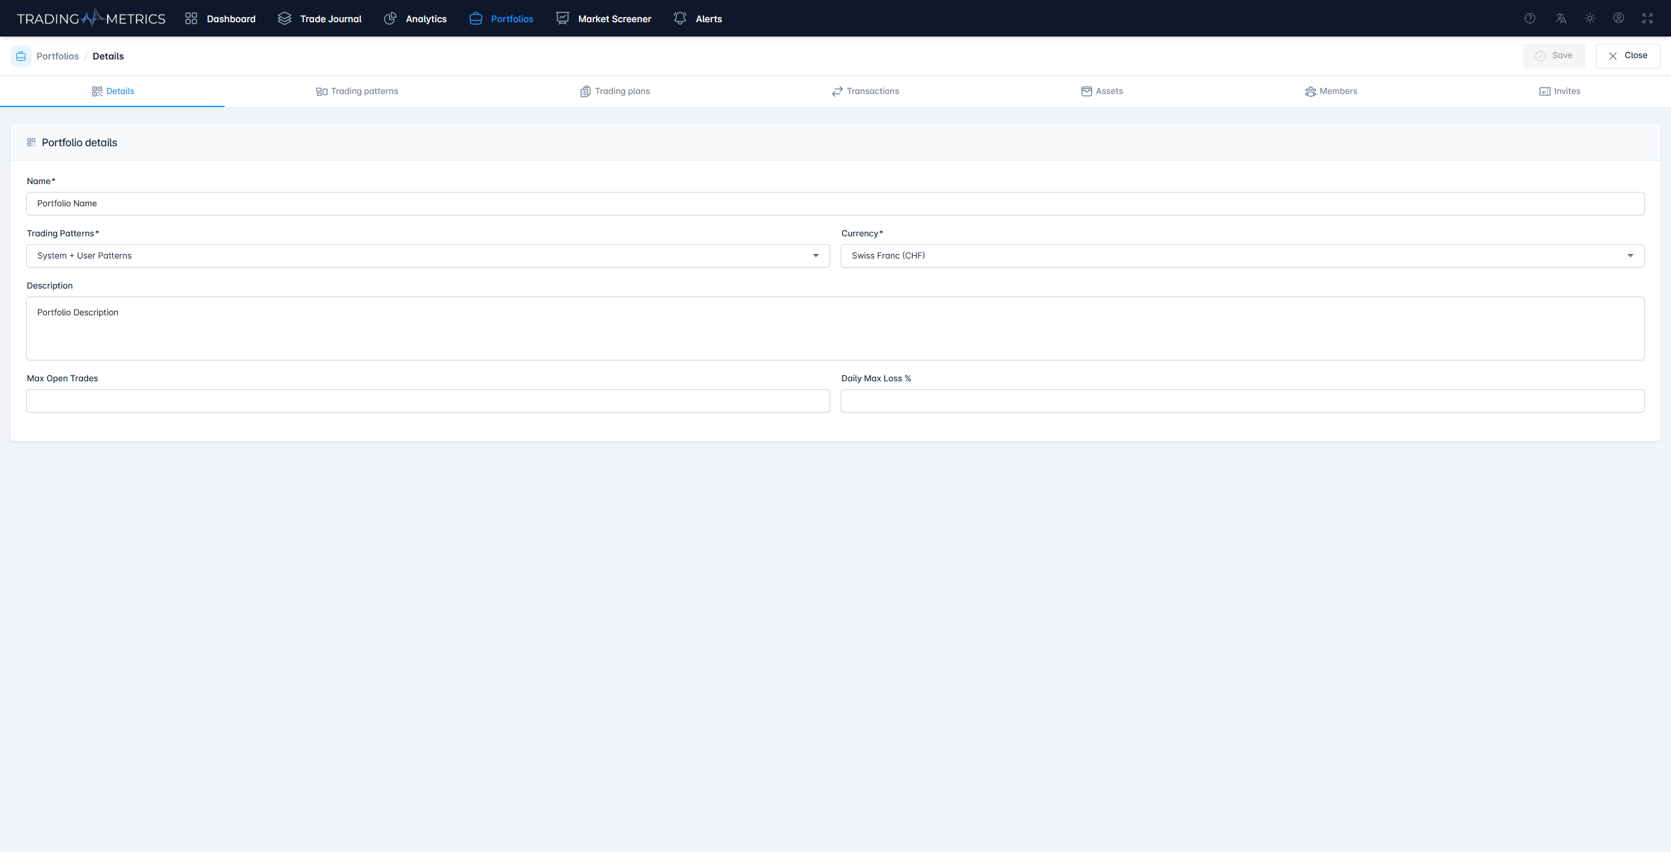
Task: Open the help question mark icon
Action: (x=1530, y=18)
